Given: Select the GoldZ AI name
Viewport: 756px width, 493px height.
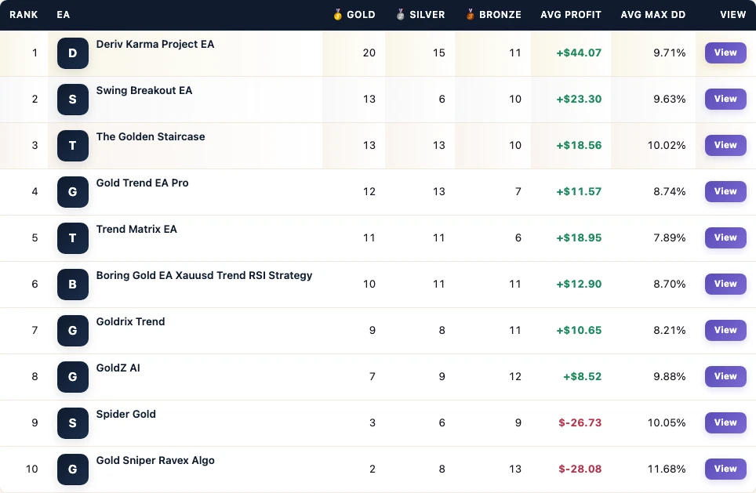Looking at the screenshot, I should pos(118,368).
